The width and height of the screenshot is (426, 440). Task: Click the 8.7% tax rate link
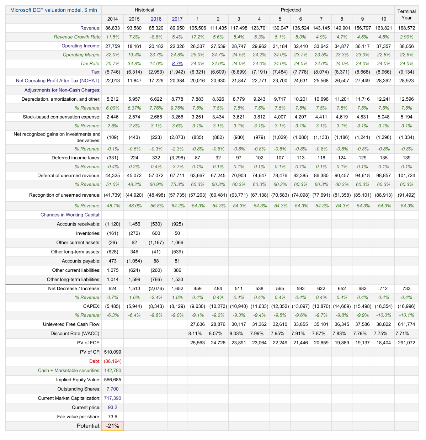[177, 64]
